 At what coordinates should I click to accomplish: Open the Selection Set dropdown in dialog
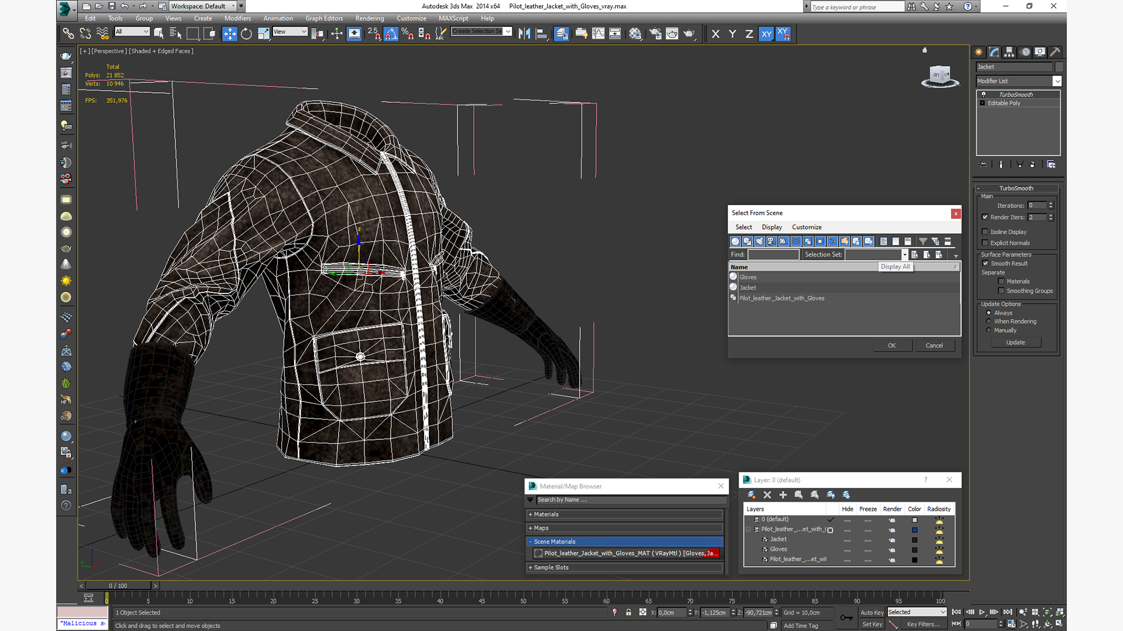[x=904, y=255]
